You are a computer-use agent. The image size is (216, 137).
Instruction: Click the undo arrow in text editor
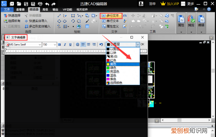pos(101,44)
